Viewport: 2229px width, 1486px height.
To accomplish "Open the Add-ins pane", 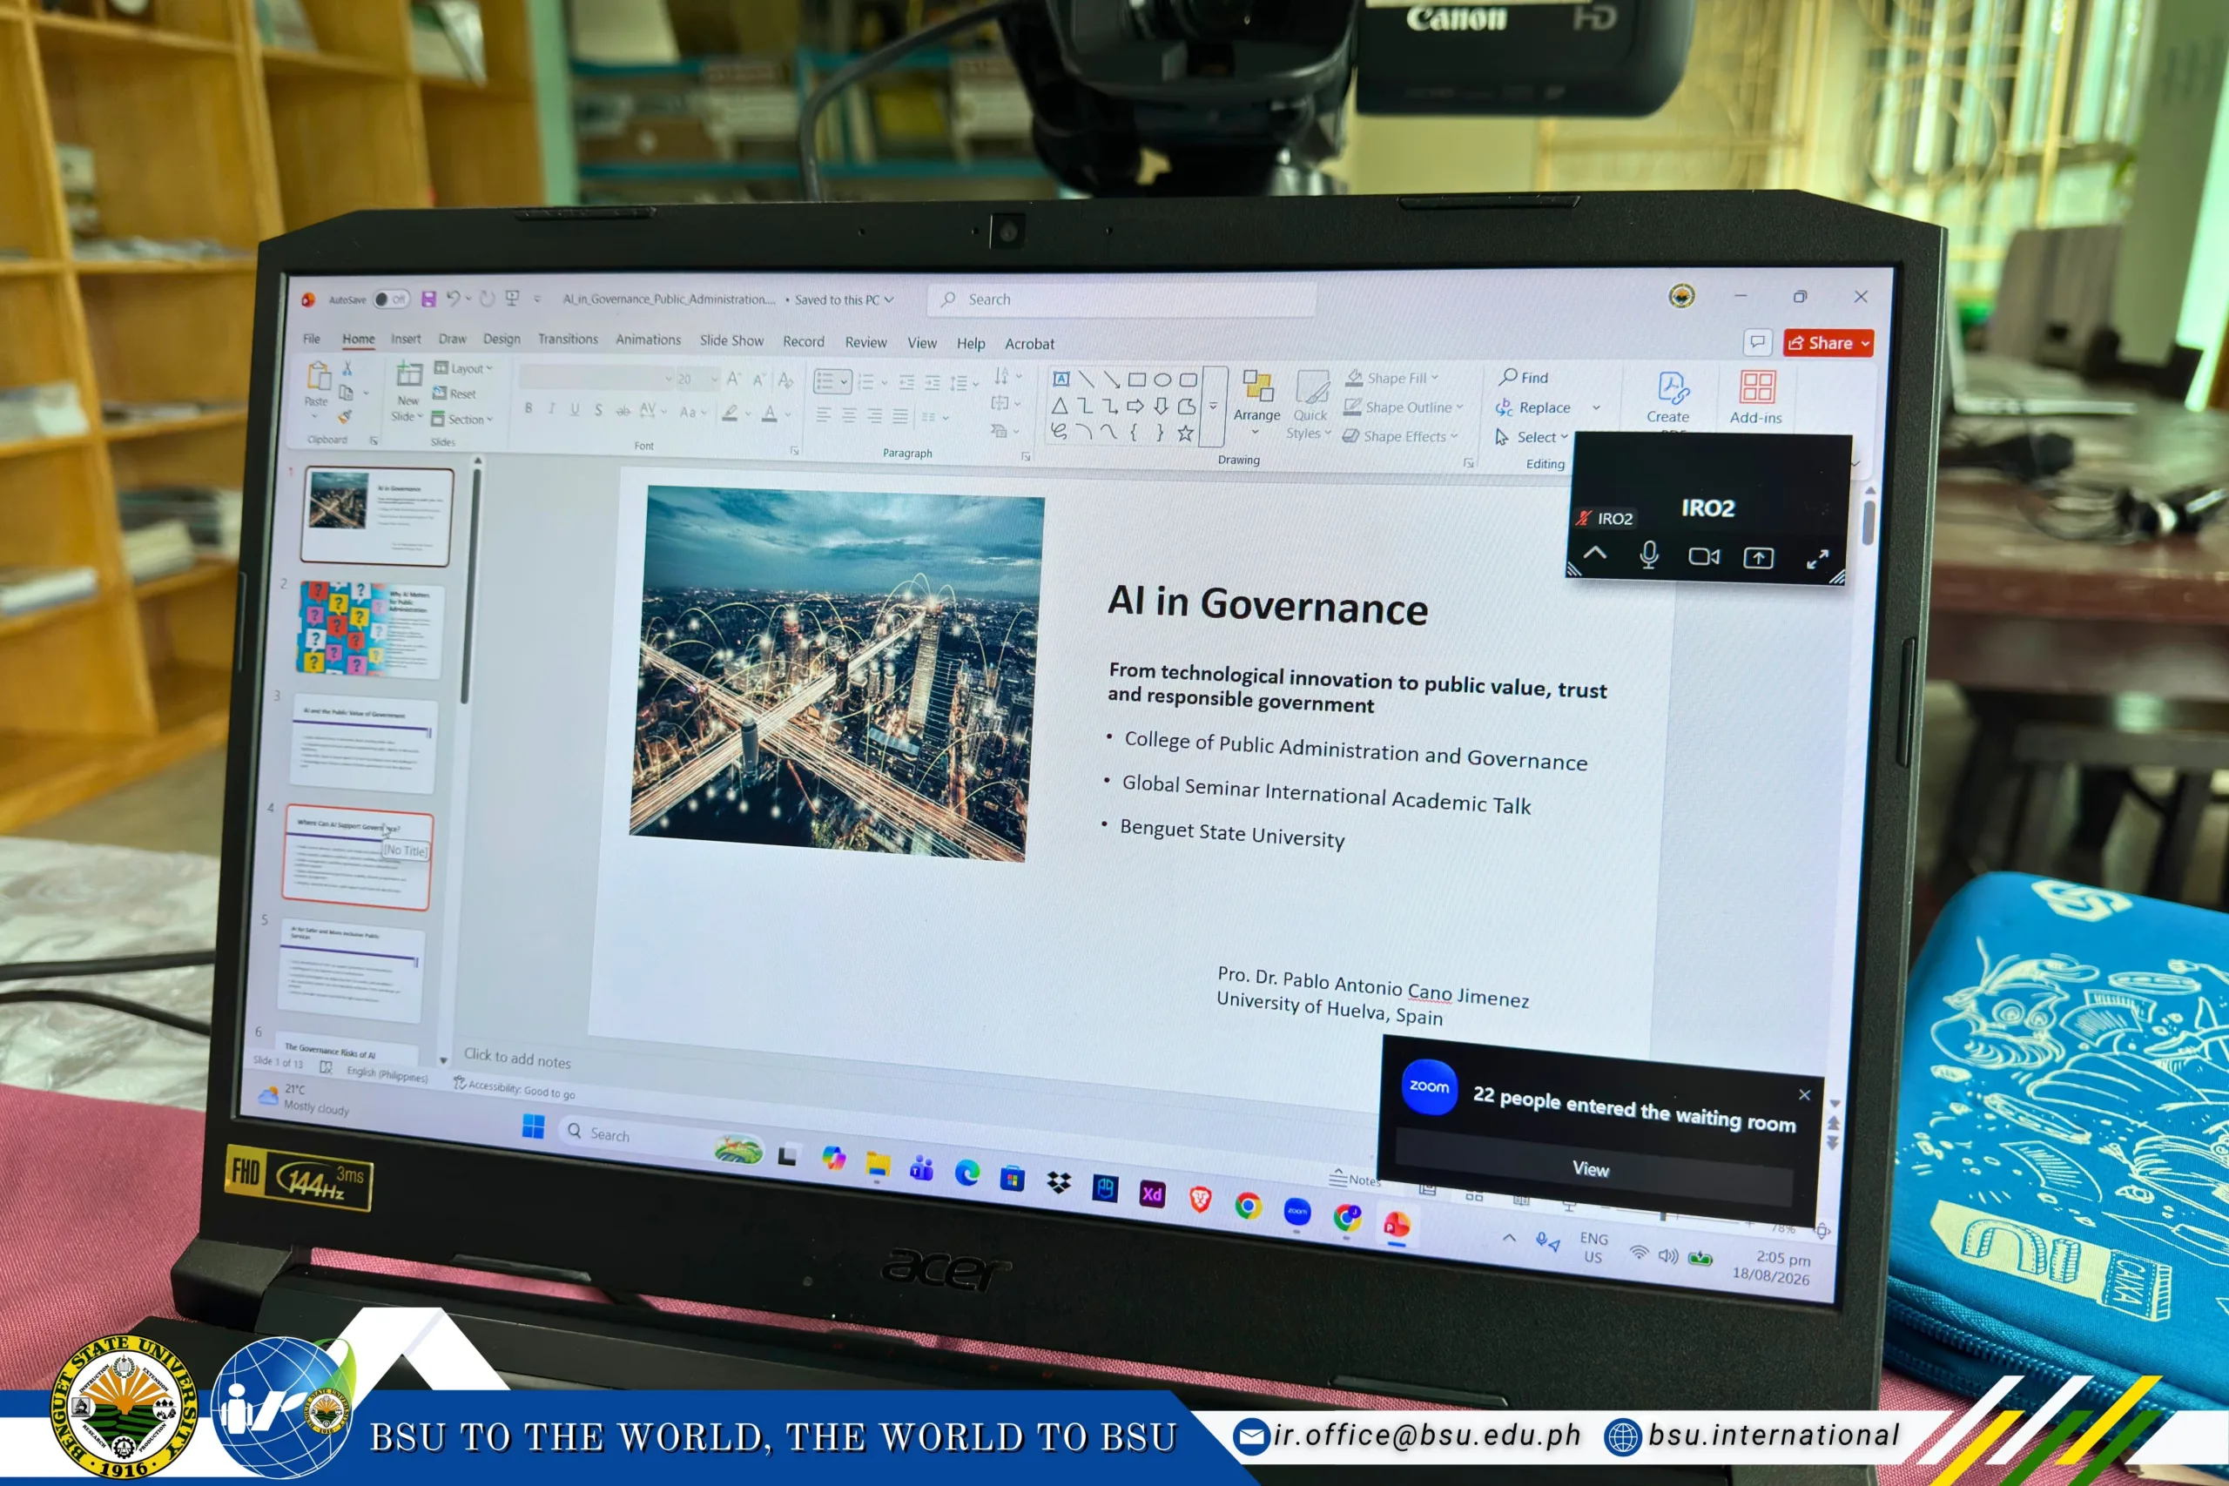I will (x=1756, y=396).
